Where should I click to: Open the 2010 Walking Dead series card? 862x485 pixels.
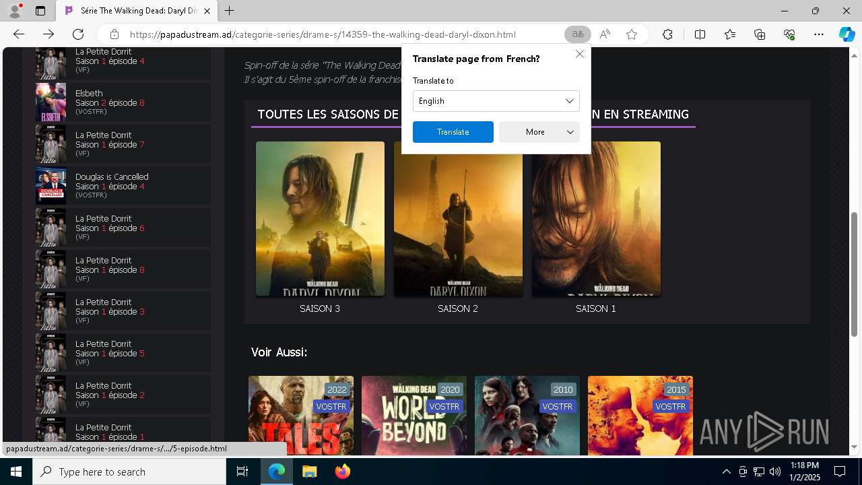[x=527, y=416]
